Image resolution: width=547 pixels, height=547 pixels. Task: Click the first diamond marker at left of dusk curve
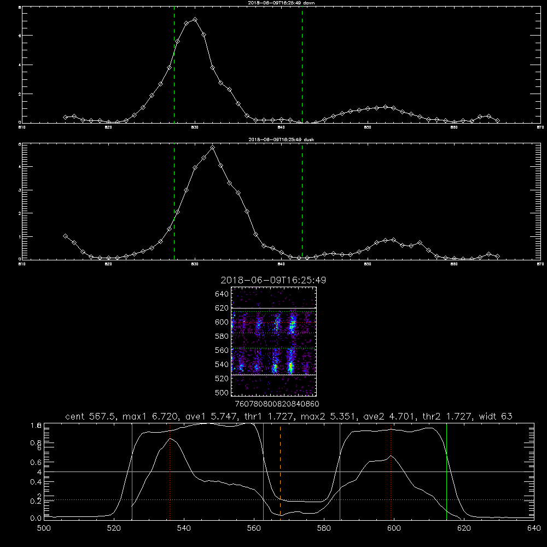(x=65, y=236)
